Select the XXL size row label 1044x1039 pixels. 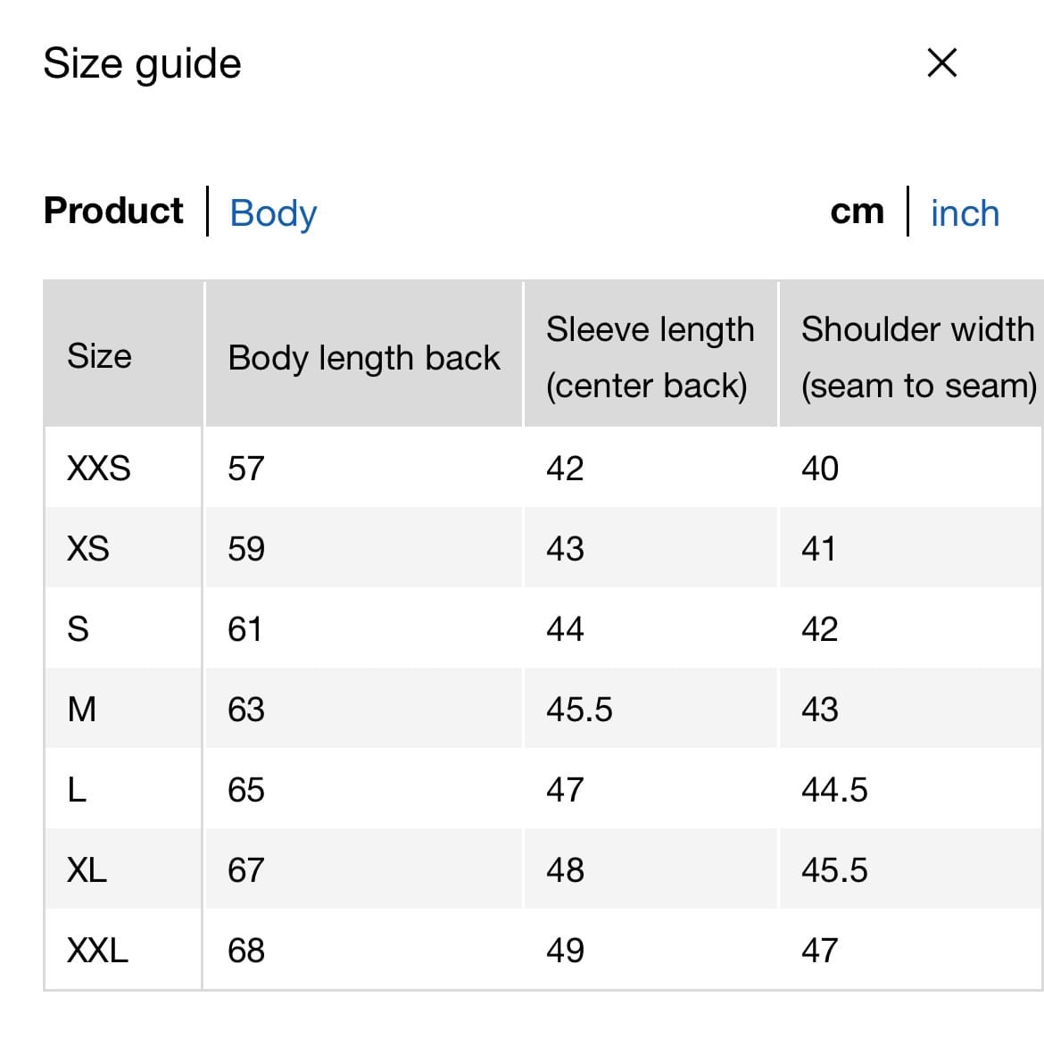coord(98,951)
